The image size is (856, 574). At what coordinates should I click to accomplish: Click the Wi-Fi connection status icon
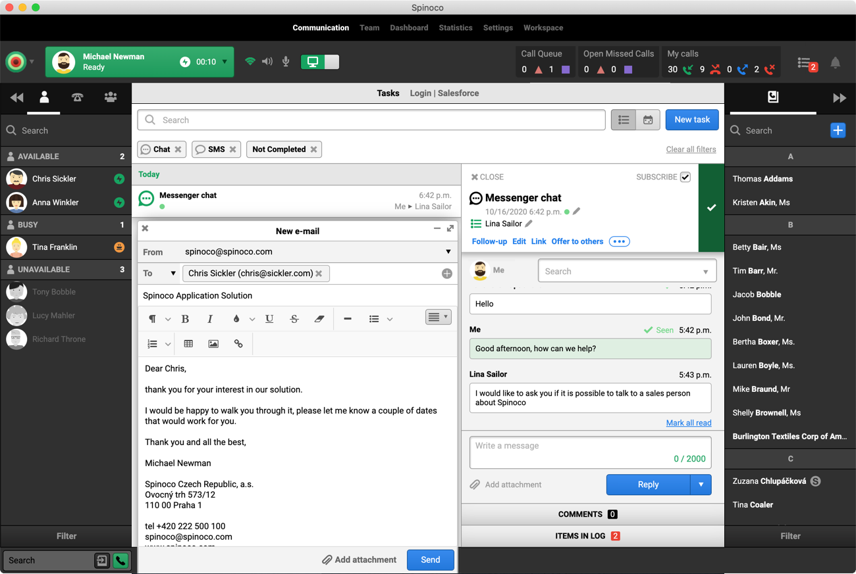(x=250, y=62)
